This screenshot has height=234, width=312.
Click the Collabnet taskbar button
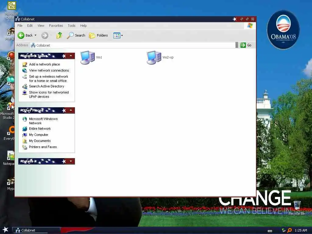point(36,230)
